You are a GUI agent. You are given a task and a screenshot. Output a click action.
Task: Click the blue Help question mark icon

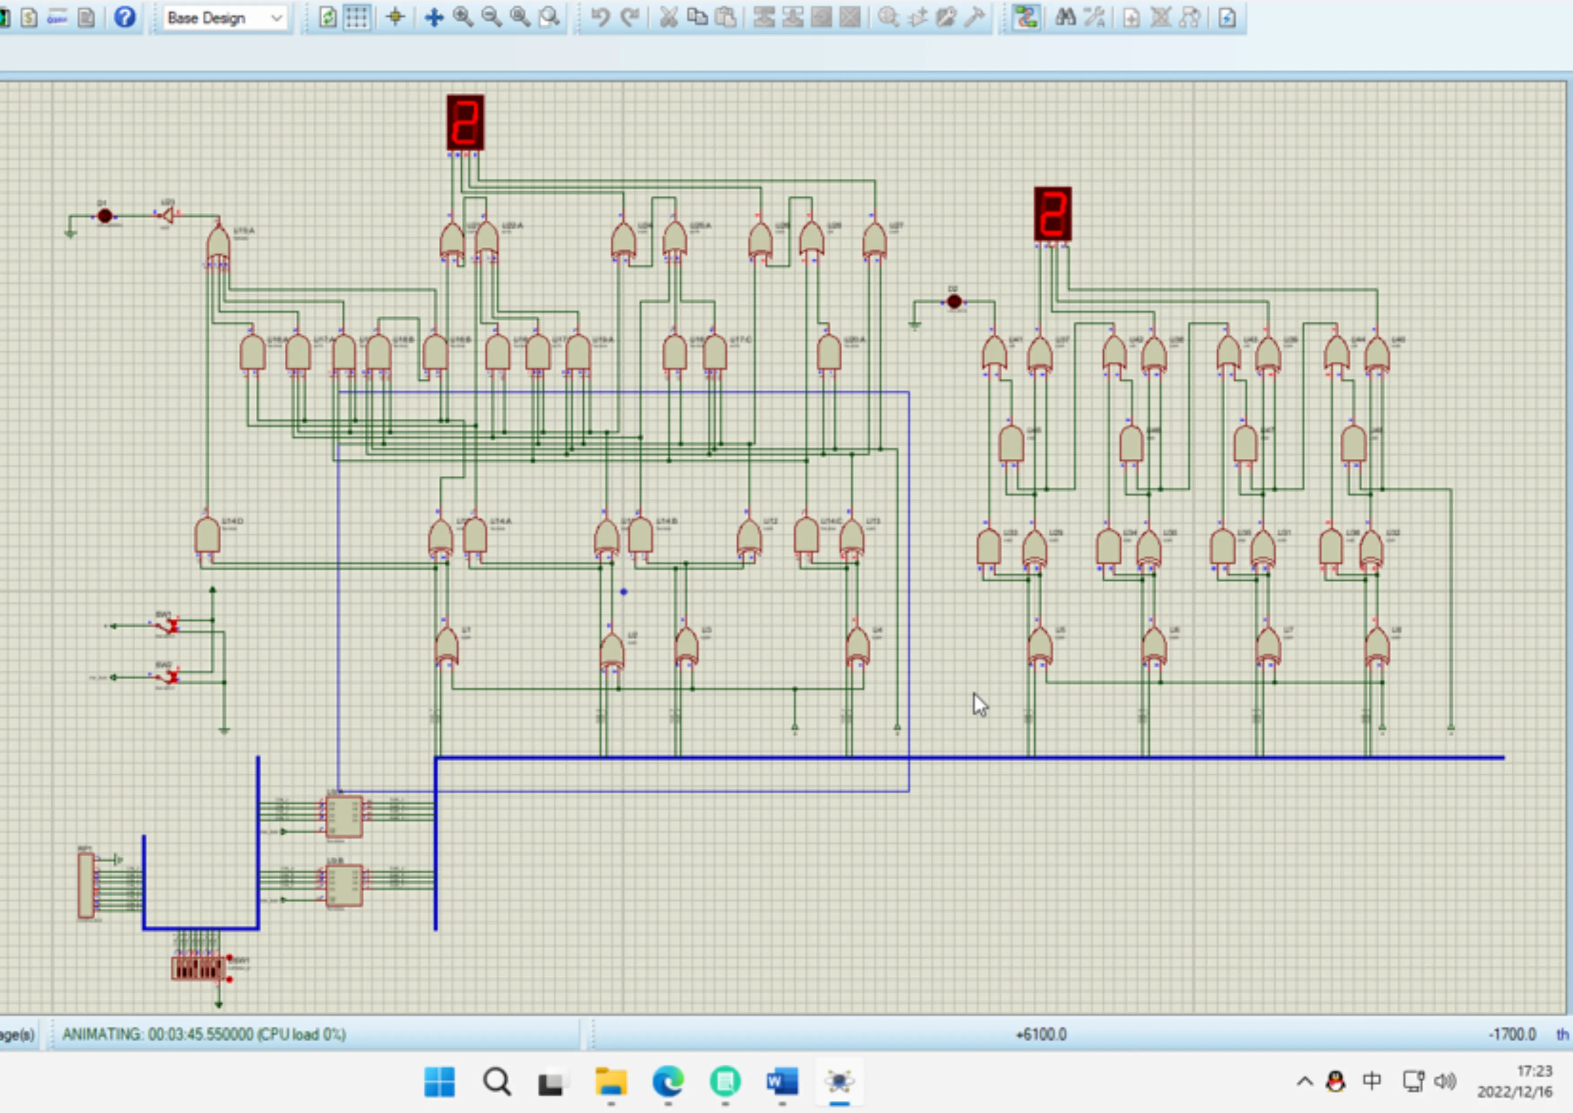click(125, 17)
